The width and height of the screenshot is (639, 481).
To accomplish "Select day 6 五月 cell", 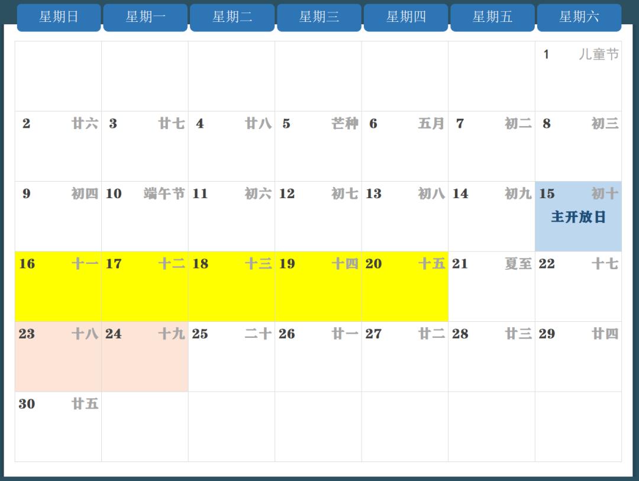I will point(405,146).
